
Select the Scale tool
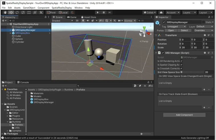(23, 13)
